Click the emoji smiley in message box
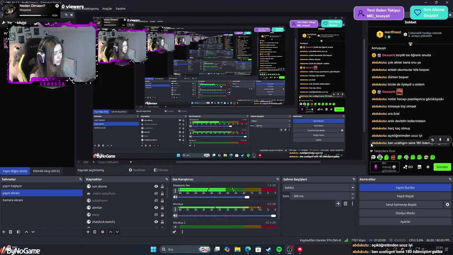 [x=394, y=167]
